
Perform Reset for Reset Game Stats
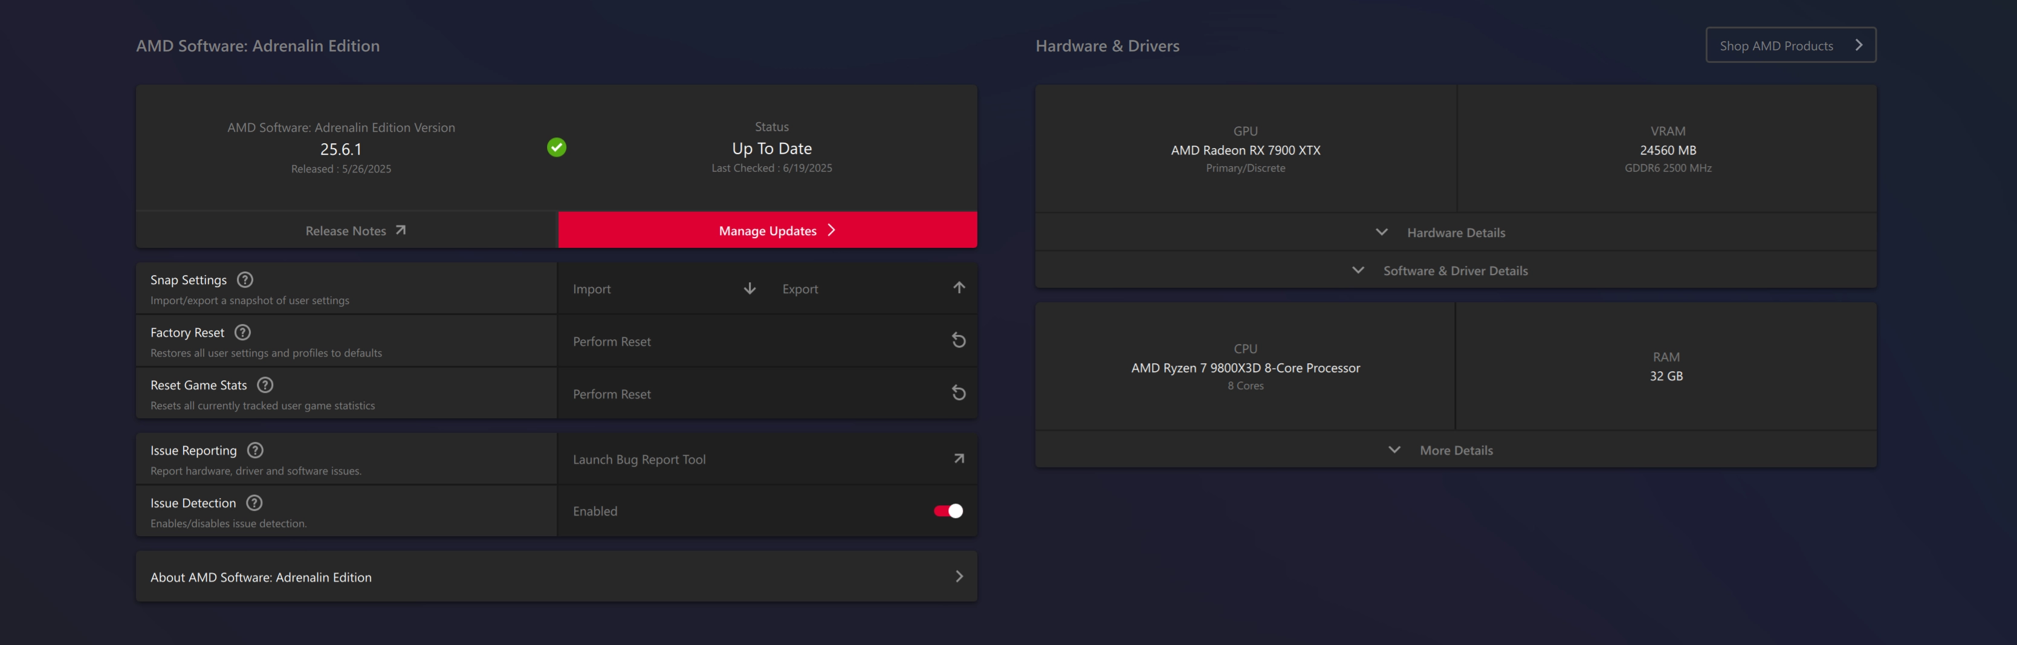768,393
